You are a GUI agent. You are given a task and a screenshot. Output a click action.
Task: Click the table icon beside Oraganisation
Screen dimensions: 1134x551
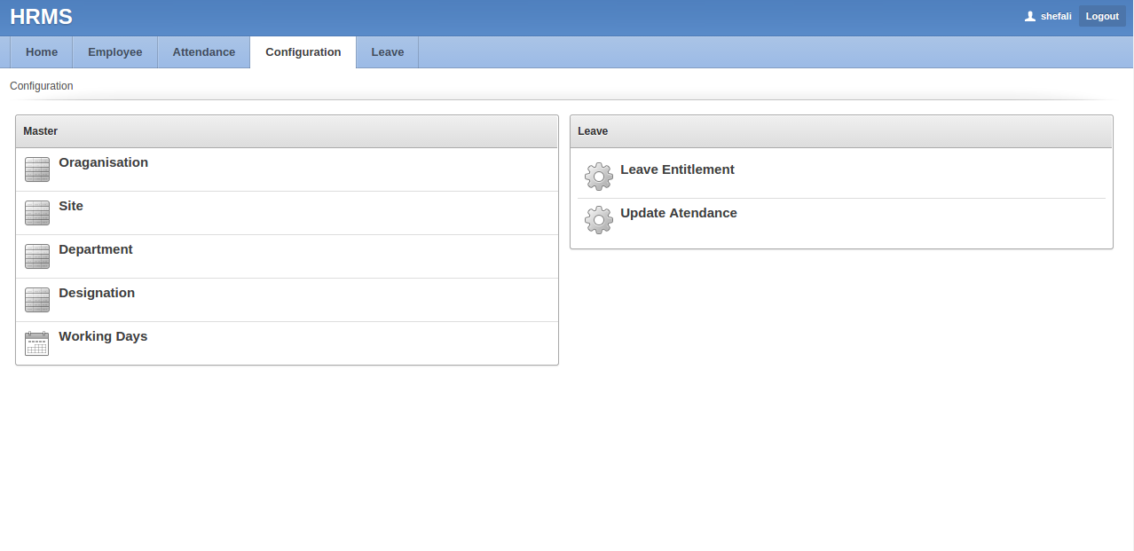pos(37,169)
